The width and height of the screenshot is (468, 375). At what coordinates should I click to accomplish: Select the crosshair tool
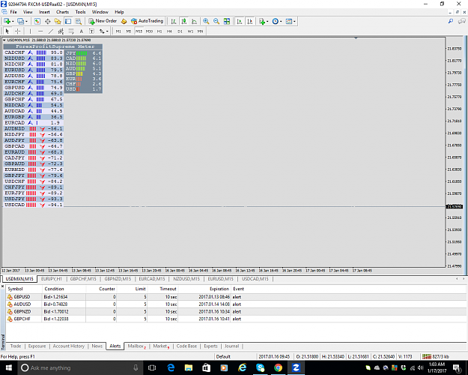tap(18, 31)
